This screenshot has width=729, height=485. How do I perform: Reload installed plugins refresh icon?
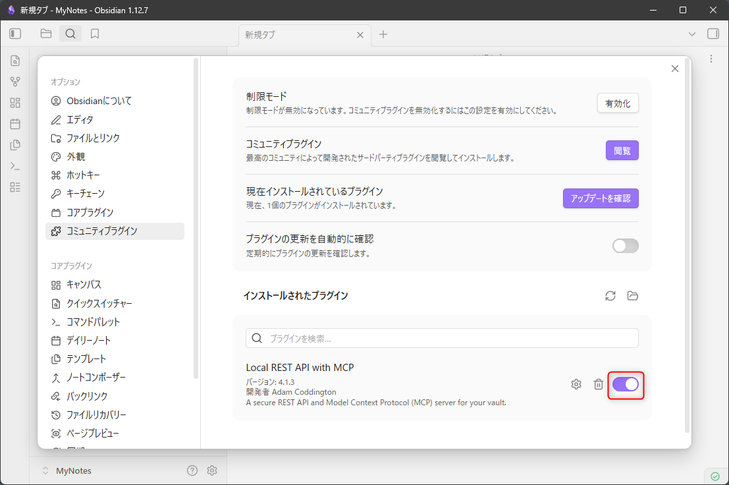[610, 296]
